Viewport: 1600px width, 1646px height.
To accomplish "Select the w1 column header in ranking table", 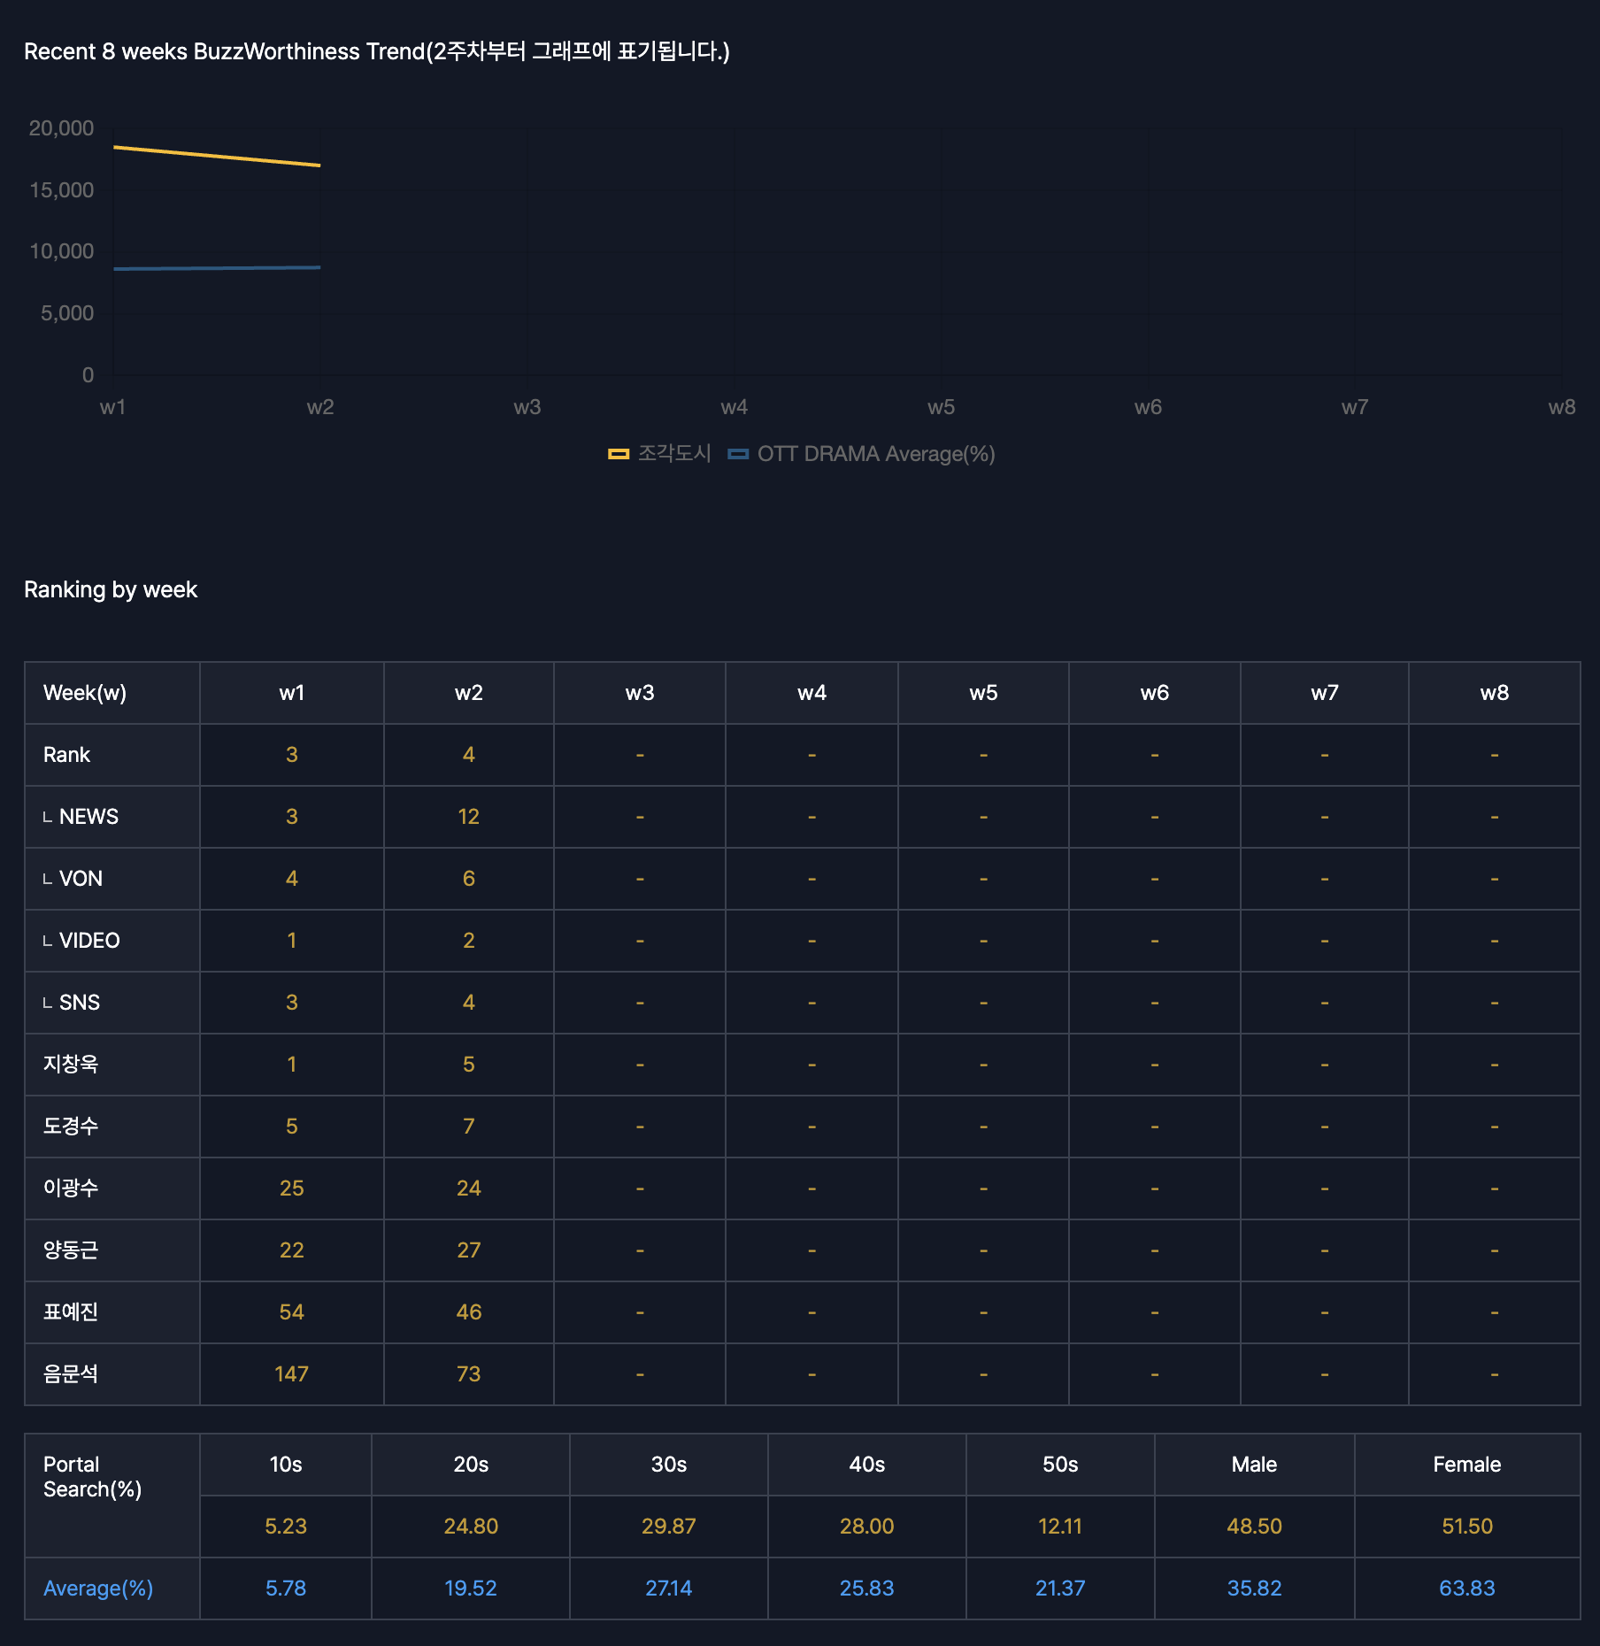I will click(x=291, y=693).
